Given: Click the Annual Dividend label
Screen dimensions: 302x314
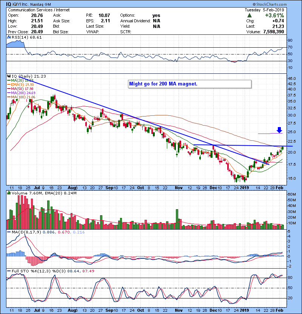Looking at the screenshot, I should pos(135,21).
